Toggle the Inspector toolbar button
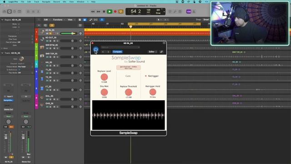291x164 pixels. click(10, 11)
